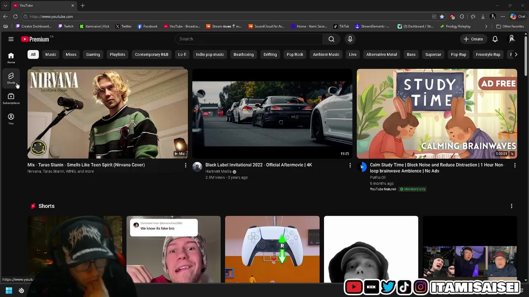Image resolution: width=529 pixels, height=297 pixels.
Task: Select the Lo-fi filter chip
Action: [x=182, y=54]
